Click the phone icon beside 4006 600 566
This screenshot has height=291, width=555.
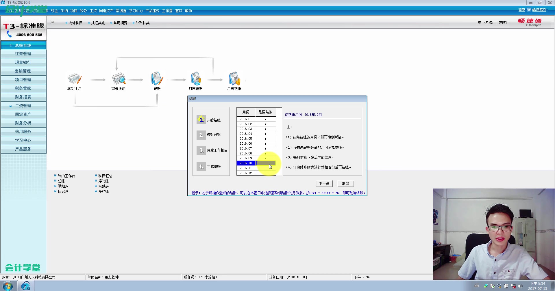pyautogui.click(x=9, y=34)
